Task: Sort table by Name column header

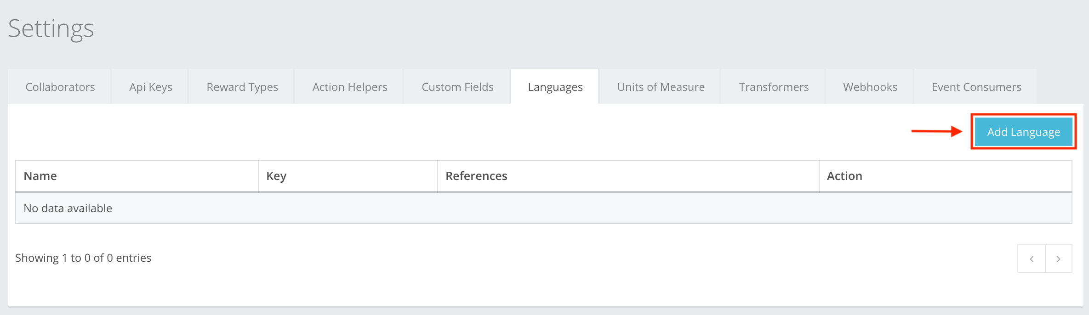Action: [x=40, y=176]
